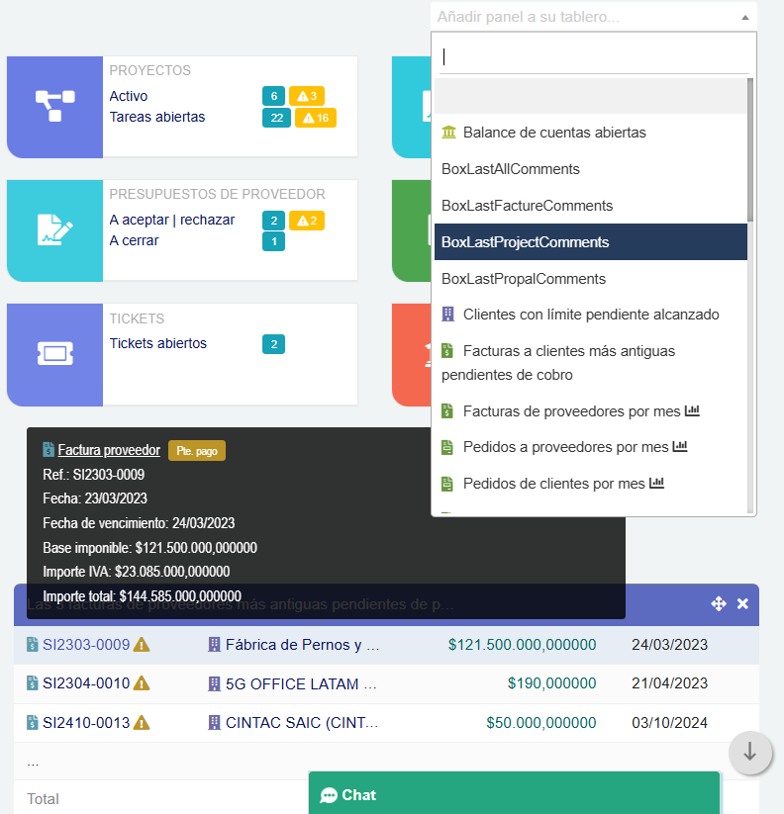
Task: Click the due date 03/10/2024
Action: tap(669, 723)
